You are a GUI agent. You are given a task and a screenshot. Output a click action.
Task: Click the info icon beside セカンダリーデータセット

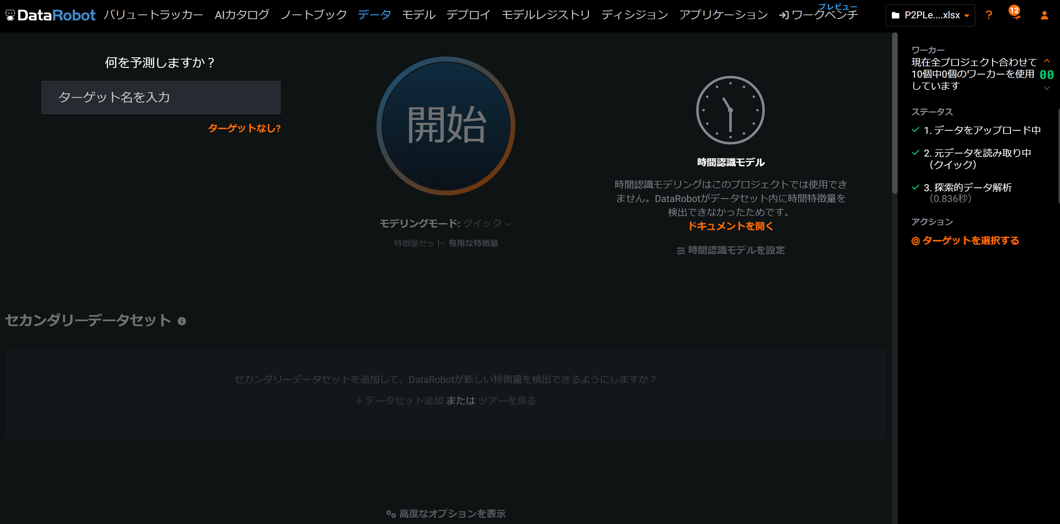(181, 321)
